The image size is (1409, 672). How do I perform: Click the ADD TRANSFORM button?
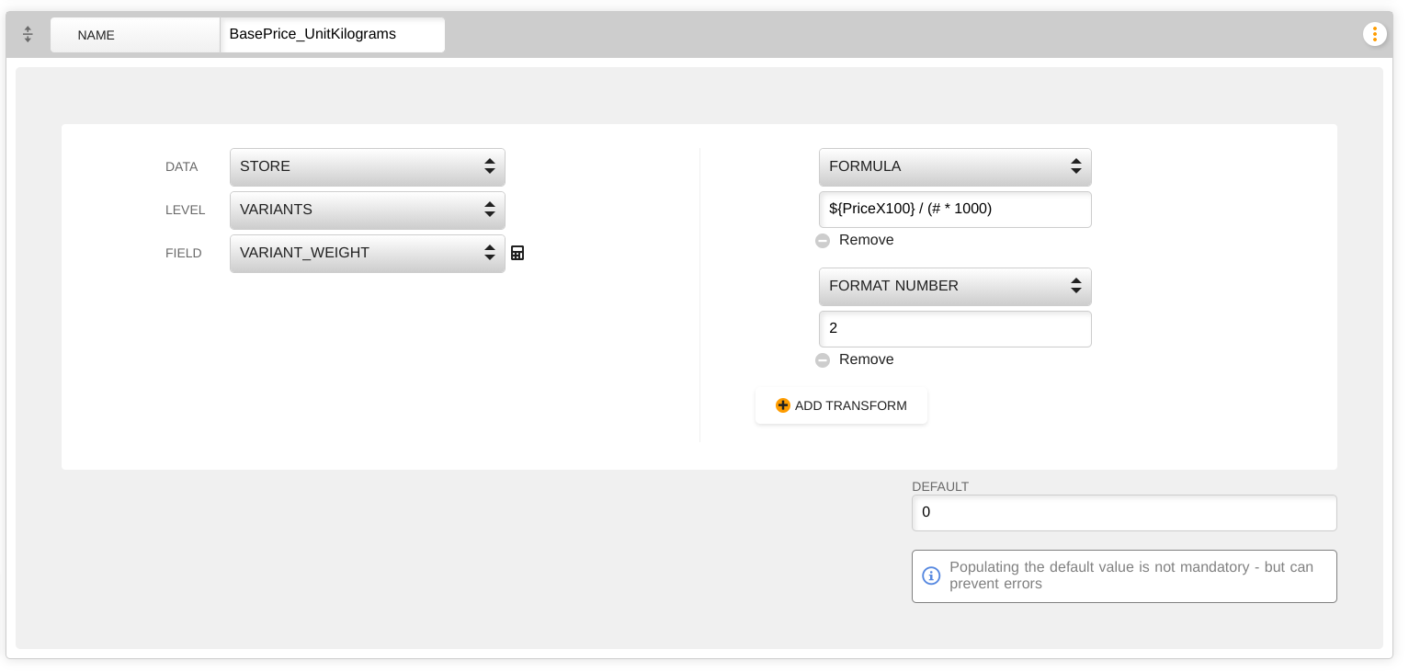point(841,405)
